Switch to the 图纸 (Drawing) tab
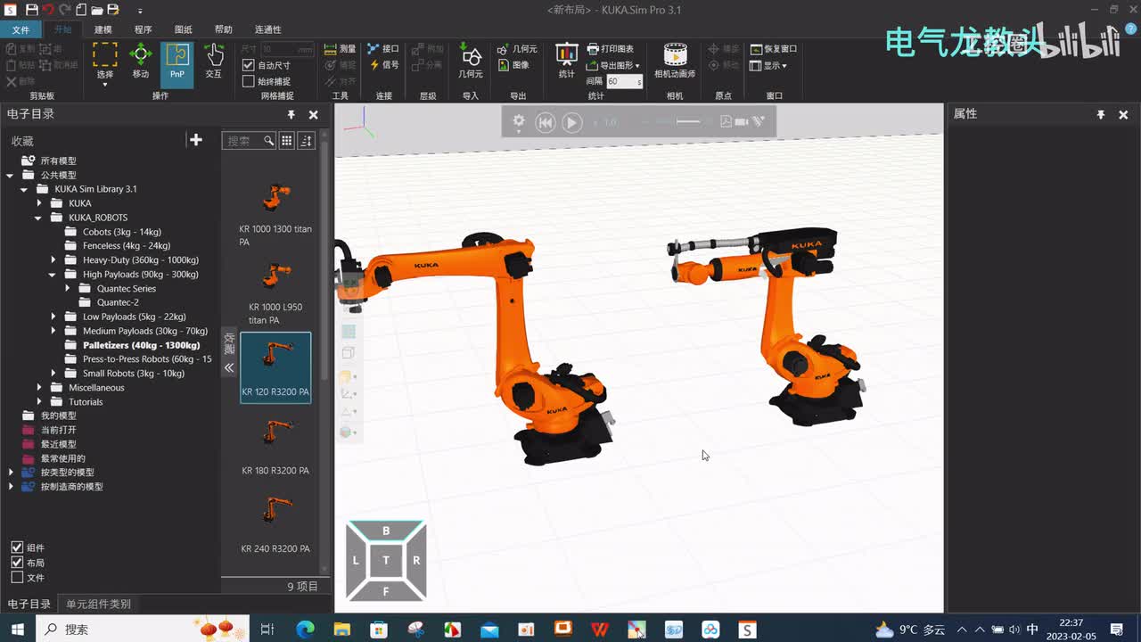 pyautogui.click(x=184, y=29)
